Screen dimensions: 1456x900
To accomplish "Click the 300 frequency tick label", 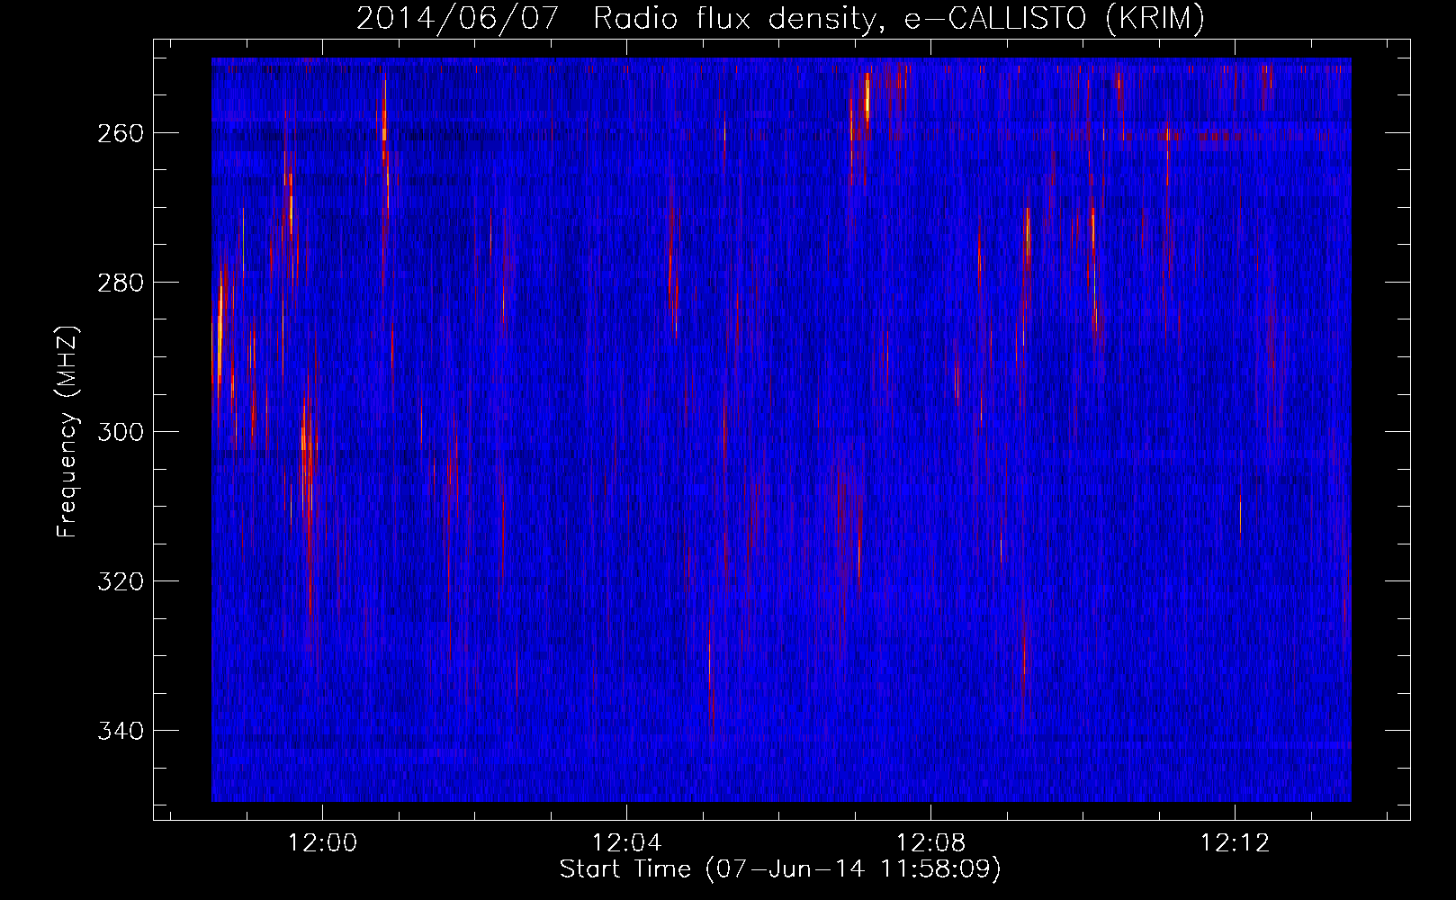I will 121,432.
